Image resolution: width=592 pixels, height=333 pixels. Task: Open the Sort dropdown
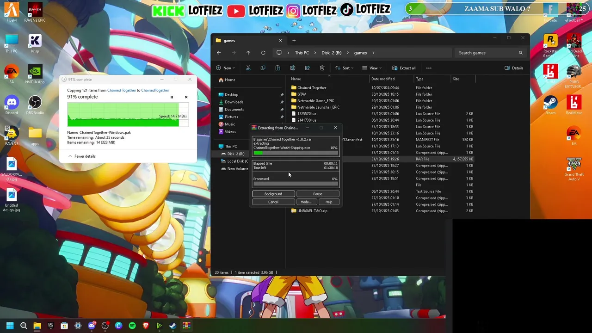coord(345,68)
